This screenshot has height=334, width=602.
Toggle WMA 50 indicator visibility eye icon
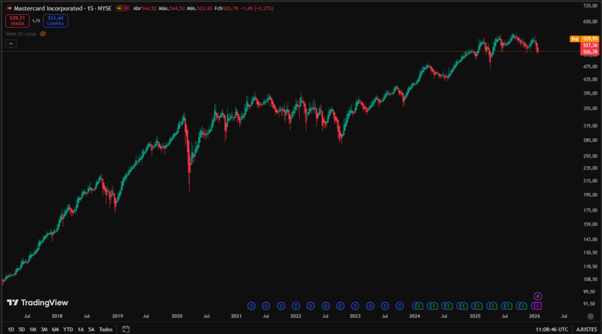pos(43,34)
